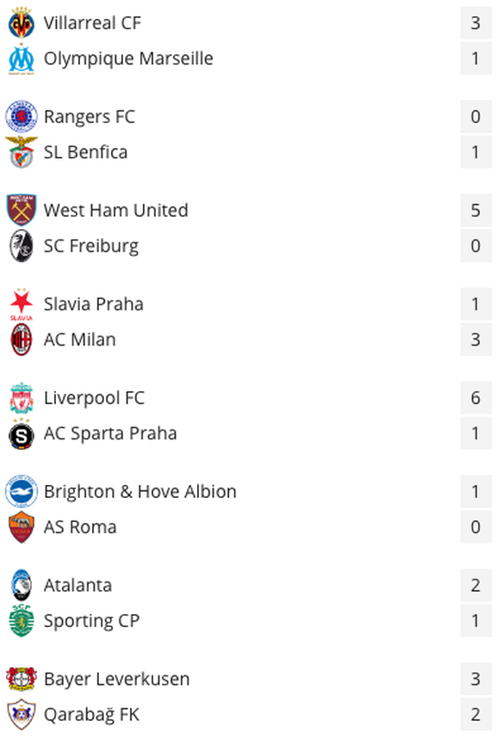Viewport: 501px width, 746px height.
Task: Click Liverpool FC's score of 6
Action: 476,398
